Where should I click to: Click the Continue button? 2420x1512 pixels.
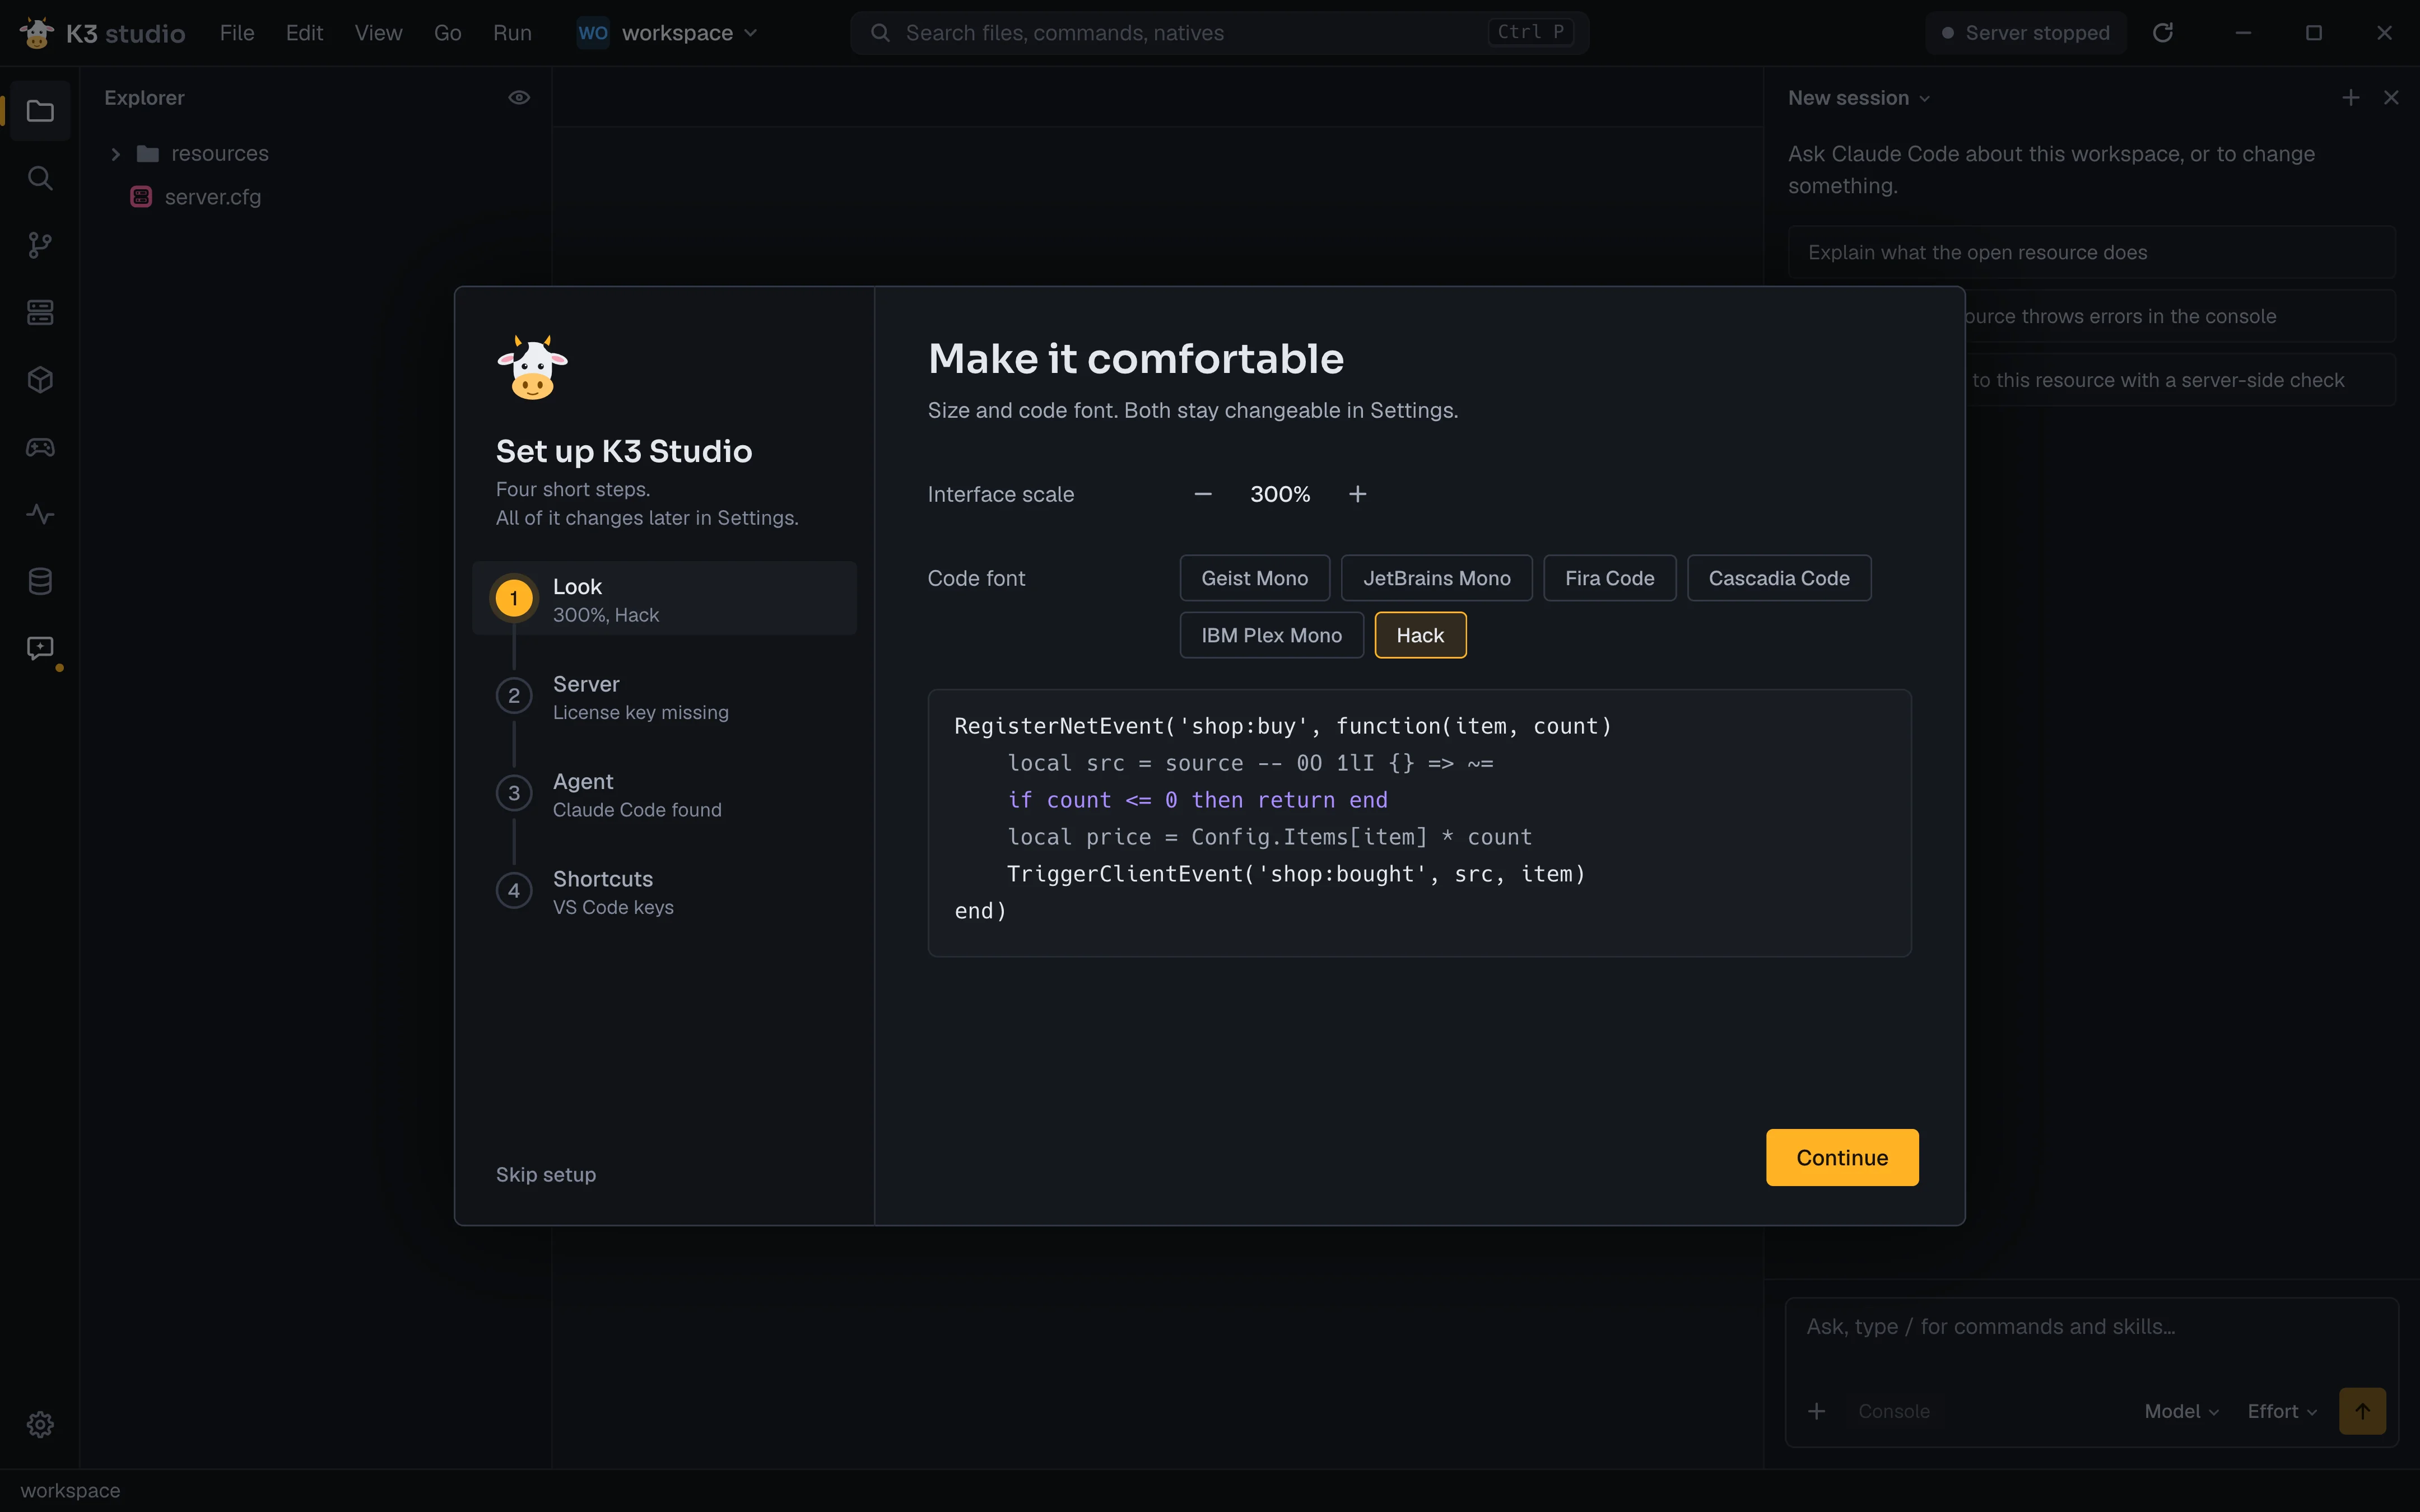pos(1842,1157)
